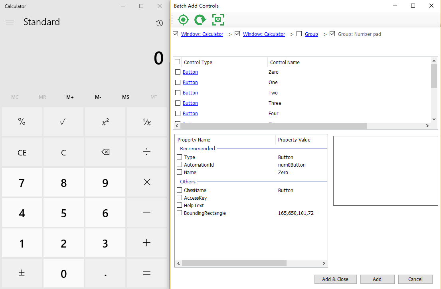The image size is (441, 289).
Task: Check the Two button row checkbox
Action: tap(178, 93)
